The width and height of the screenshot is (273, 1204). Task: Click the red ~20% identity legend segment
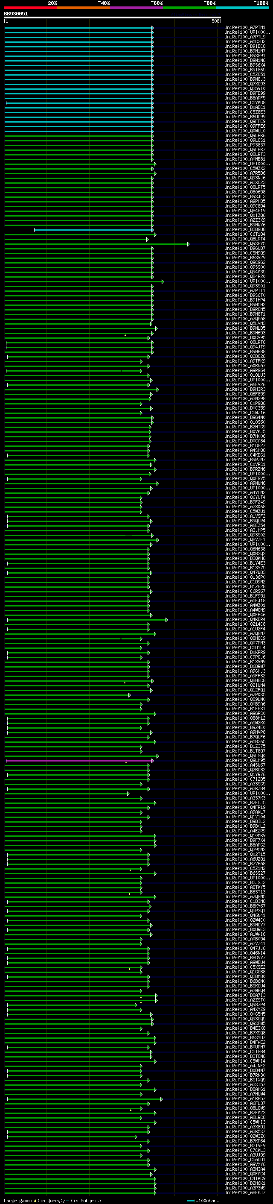(30, 8)
